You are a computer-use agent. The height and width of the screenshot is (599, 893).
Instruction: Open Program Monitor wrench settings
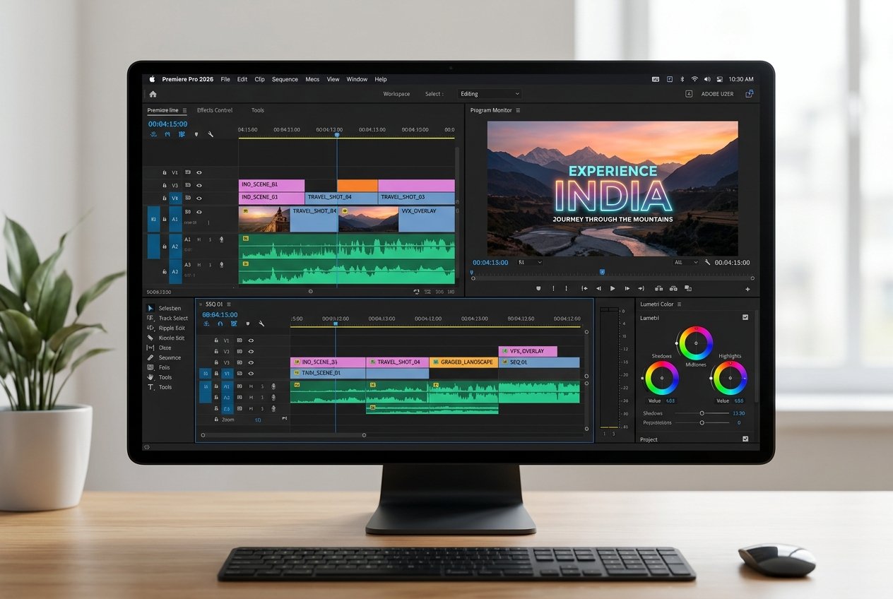(x=707, y=262)
